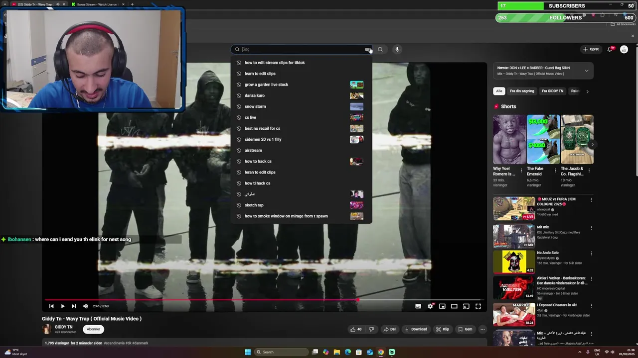Enter fullscreen video mode

(478, 306)
